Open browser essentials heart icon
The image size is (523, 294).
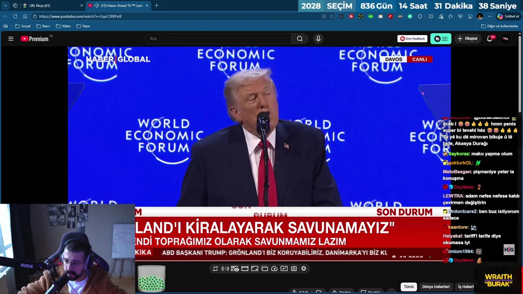[x=460, y=16]
